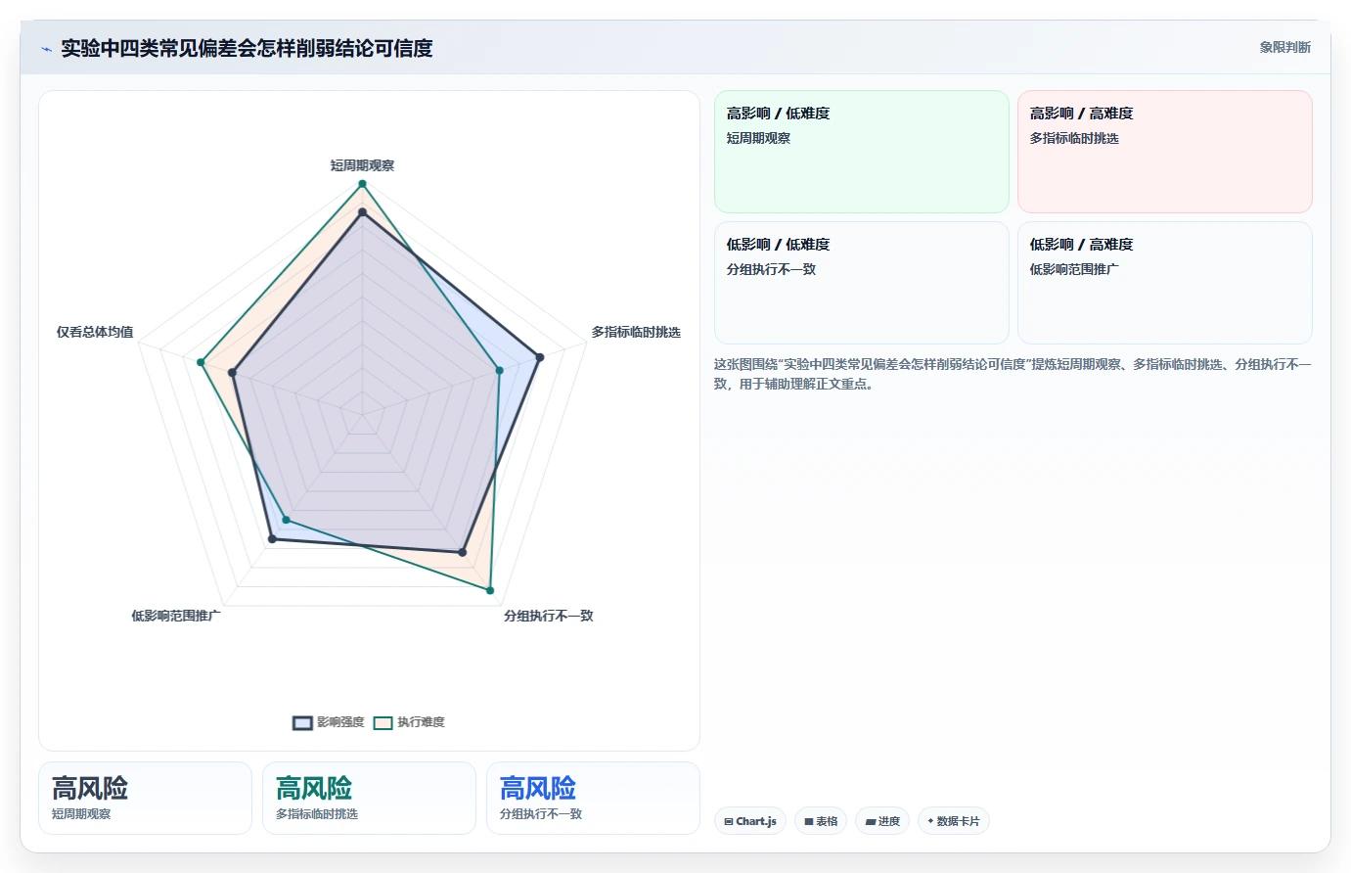Click the dark data point on 仅看总体均值 axis
The image size is (1351, 873).
pos(233,373)
